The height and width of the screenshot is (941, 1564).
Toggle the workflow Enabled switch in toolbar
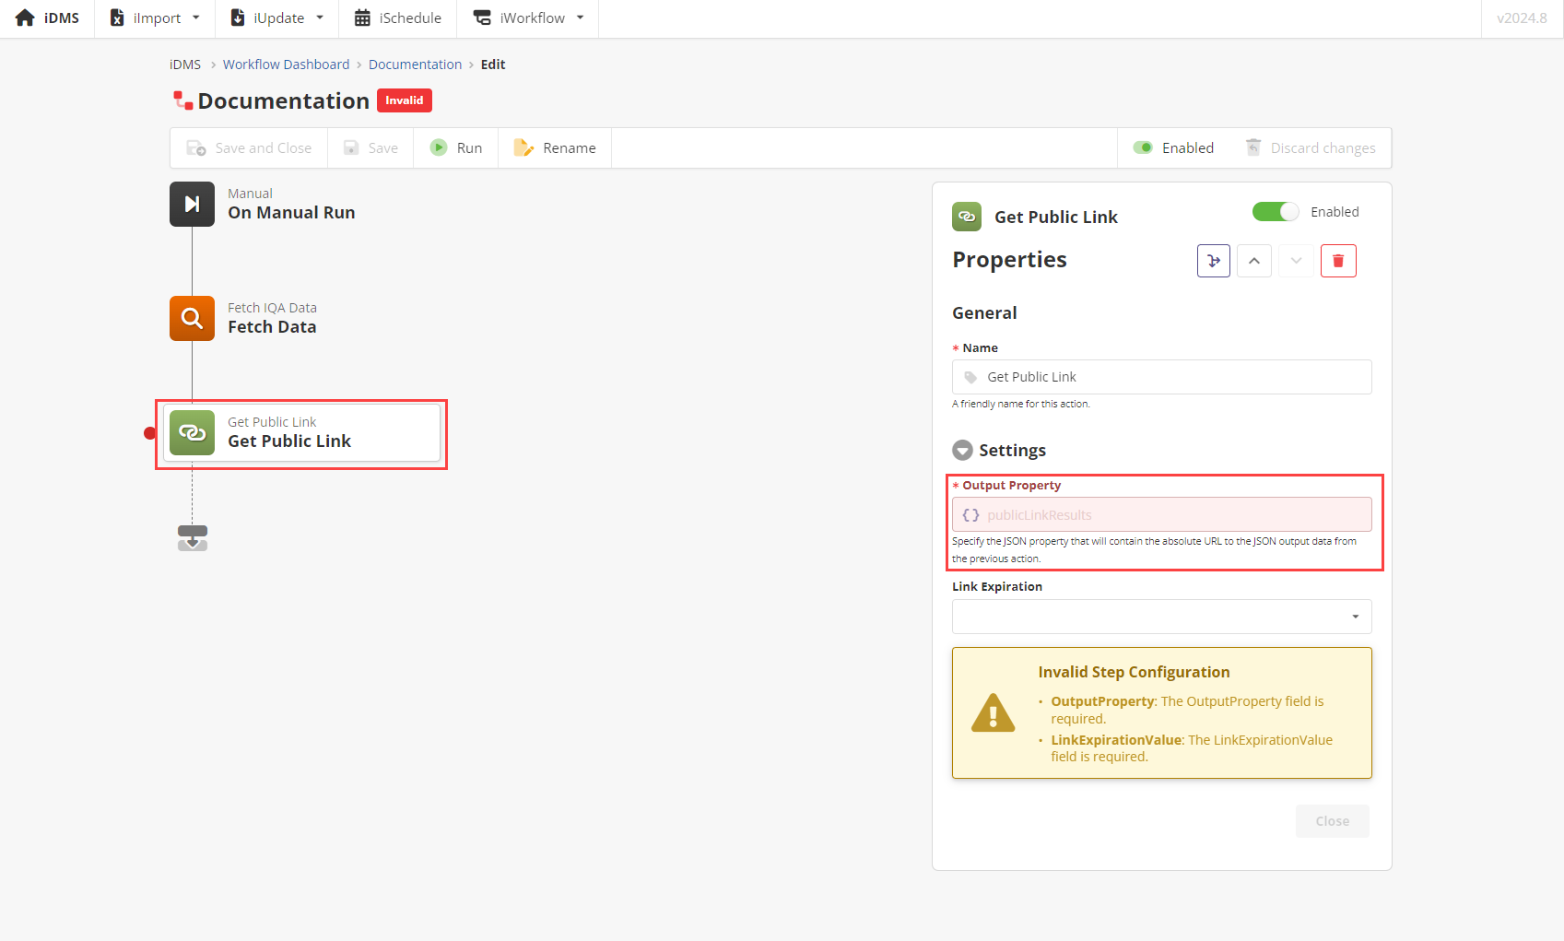[1143, 147]
